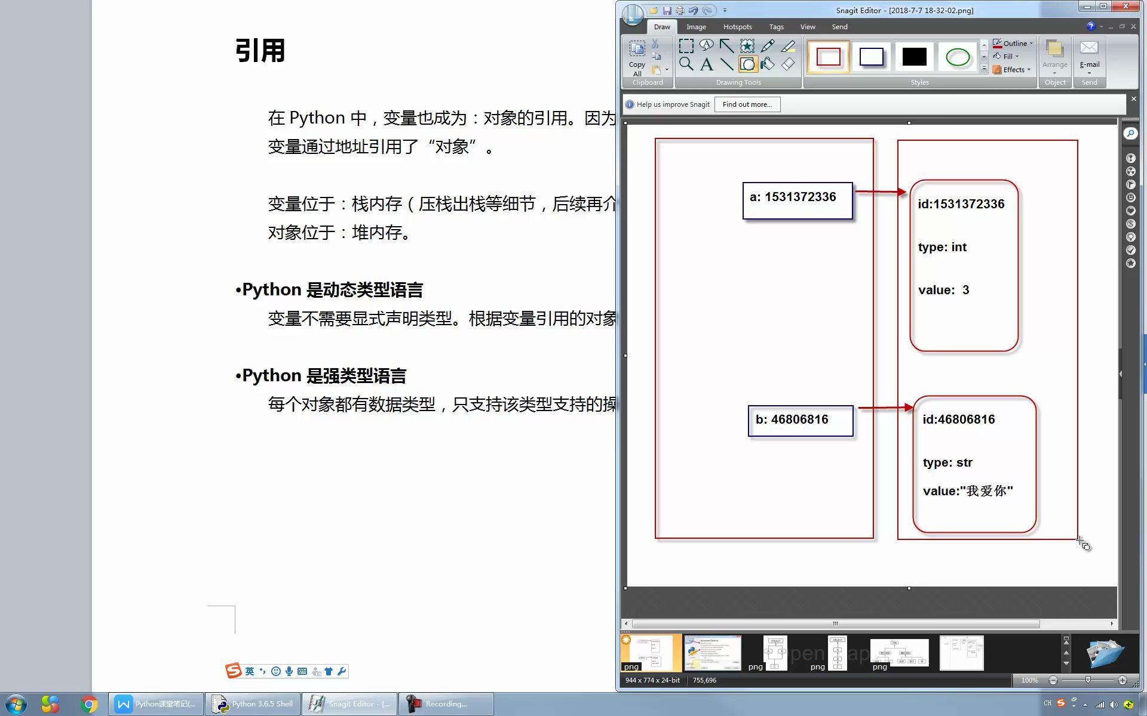This screenshot has height=716, width=1147.
Task: Select the Stamp tool
Action: pyautogui.click(x=747, y=46)
